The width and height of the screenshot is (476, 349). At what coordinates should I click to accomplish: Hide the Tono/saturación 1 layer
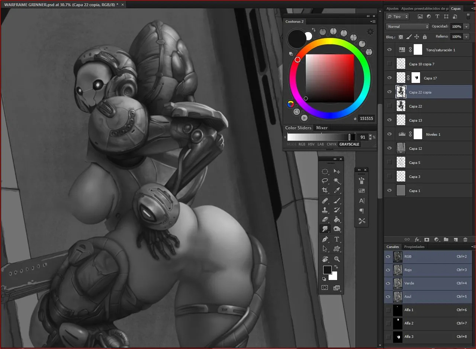coord(389,49)
